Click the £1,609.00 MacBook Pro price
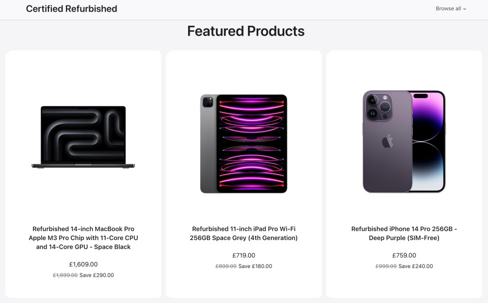This screenshot has height=303, width=488. [x=83, y=264]
